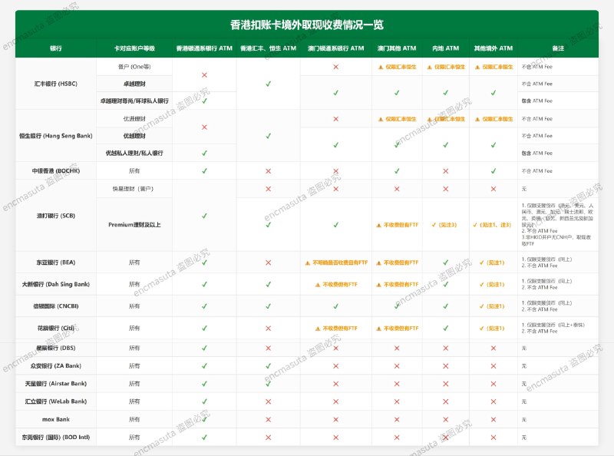
Task: Click BOCHK's green check under 其他境外 ATM
Action: (494, 170)
